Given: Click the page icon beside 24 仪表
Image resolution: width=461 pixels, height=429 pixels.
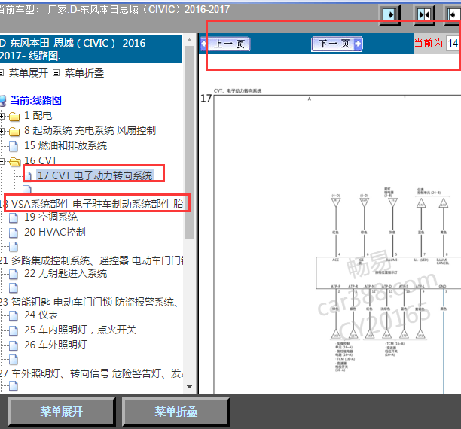Looking at the screenshot, I should click(14, 315).
